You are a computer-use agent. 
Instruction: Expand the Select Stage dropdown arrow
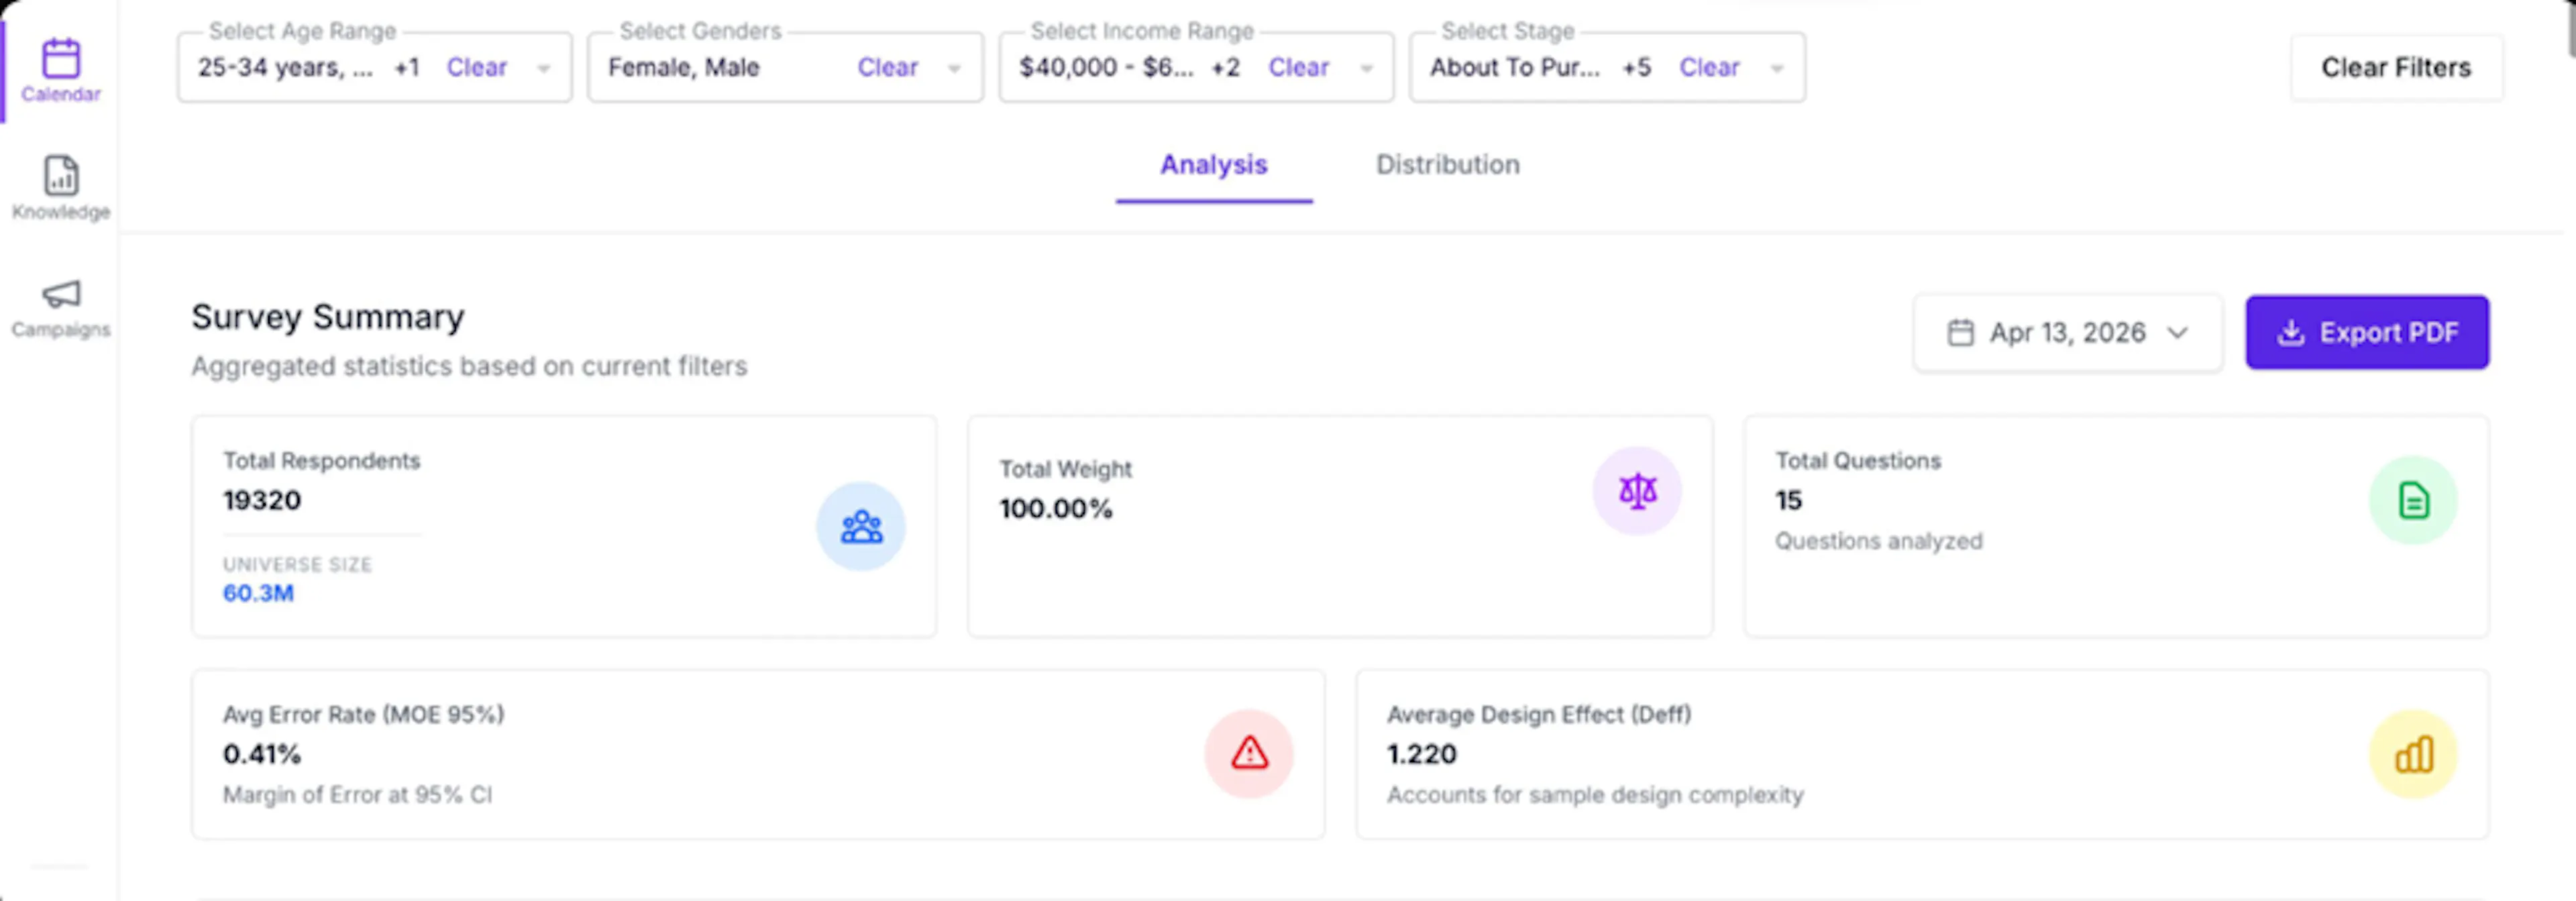1777,68
